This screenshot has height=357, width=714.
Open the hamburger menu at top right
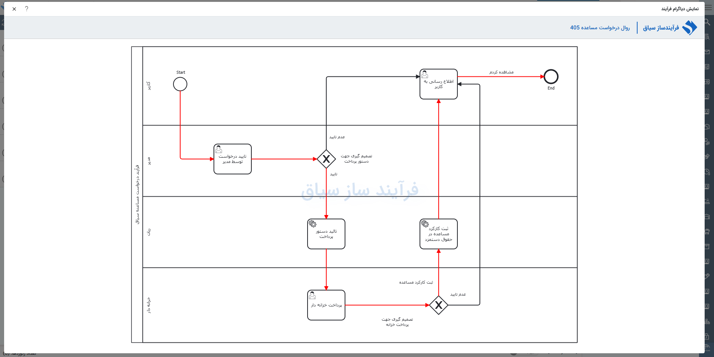[x=708, y=7]
